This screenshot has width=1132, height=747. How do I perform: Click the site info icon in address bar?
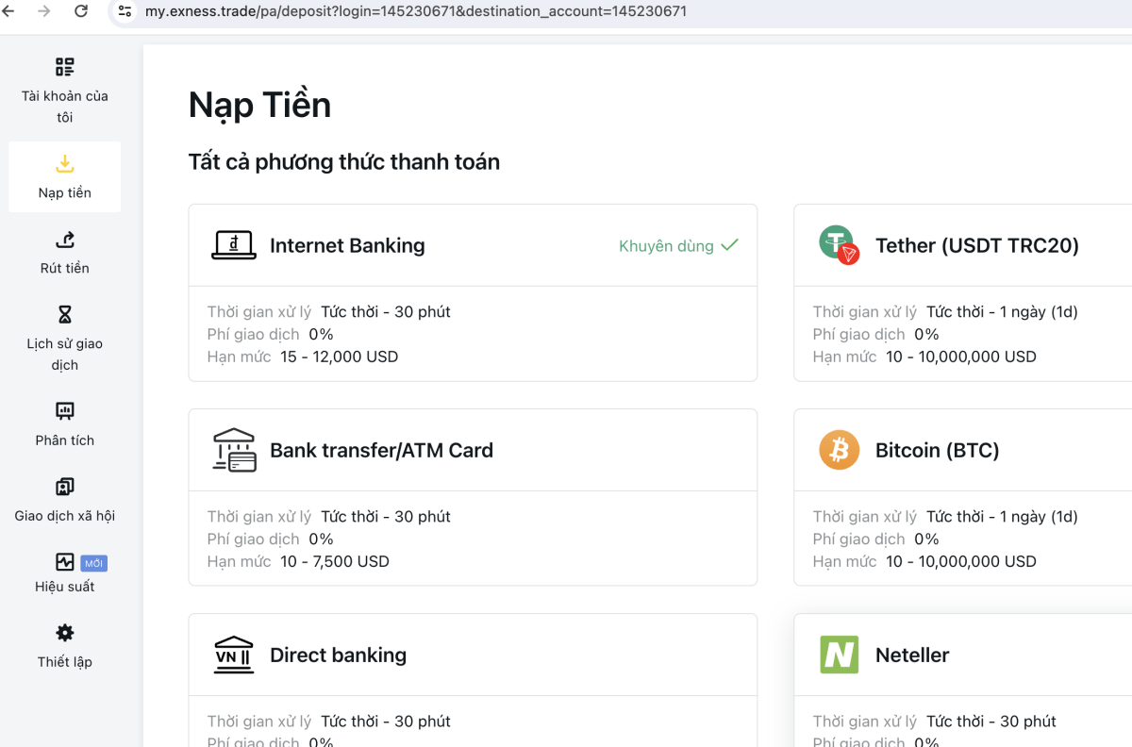click(x=125, y=11)
